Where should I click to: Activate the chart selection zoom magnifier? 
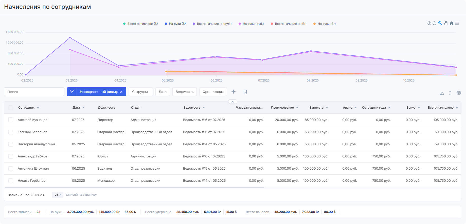click(440, 23)
